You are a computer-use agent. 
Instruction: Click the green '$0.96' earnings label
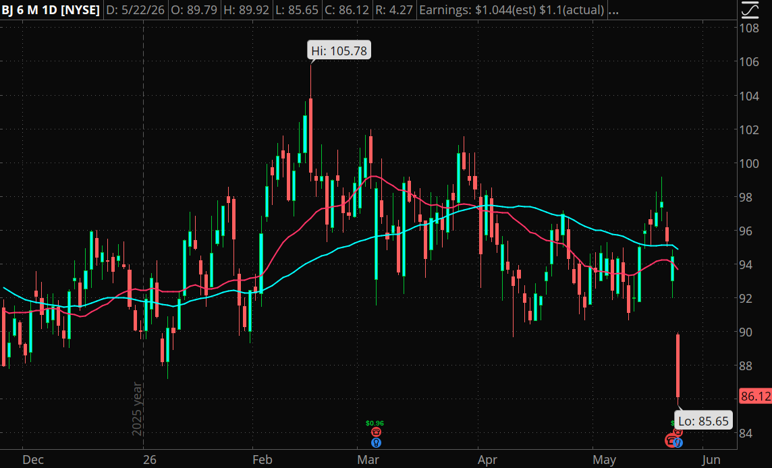[x=375, y=423]
